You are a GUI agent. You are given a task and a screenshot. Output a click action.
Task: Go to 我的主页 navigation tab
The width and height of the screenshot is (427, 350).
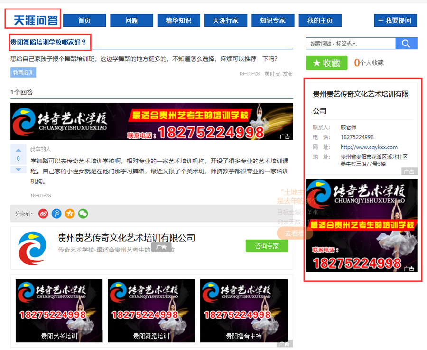[320, 20]
